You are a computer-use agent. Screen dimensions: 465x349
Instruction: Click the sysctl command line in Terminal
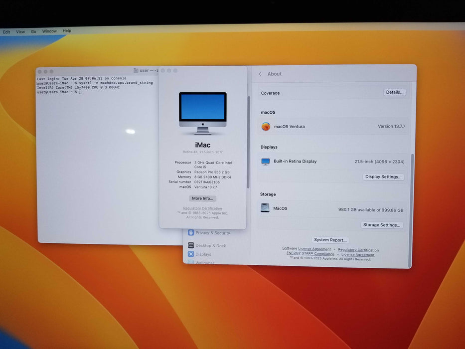(95, 83)
